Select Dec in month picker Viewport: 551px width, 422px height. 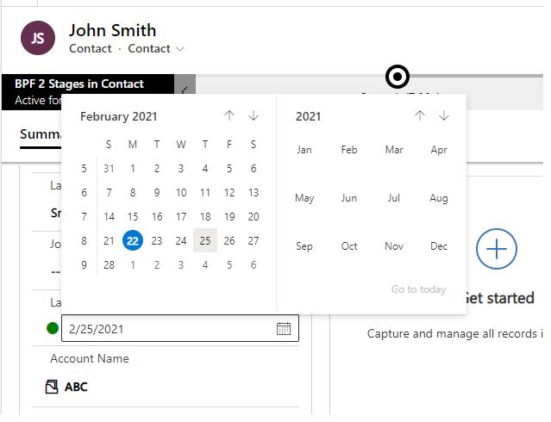pos(439,246)
